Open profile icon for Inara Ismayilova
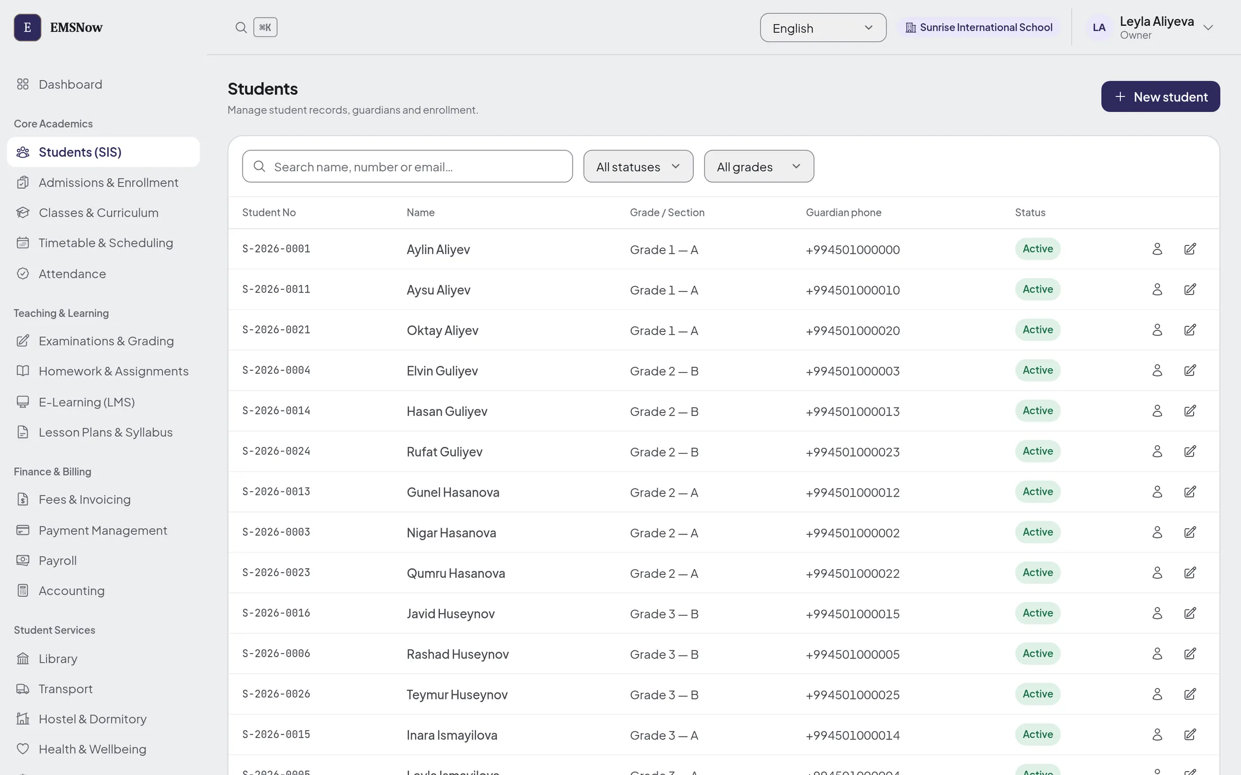 1157,734
